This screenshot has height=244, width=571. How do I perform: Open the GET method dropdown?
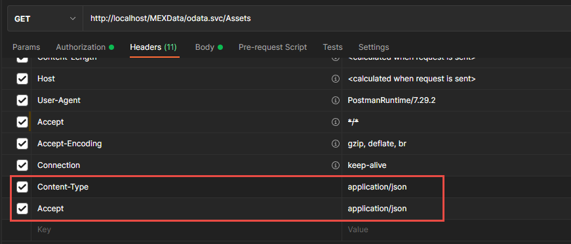pyautogui.click(x=45, y=18)
